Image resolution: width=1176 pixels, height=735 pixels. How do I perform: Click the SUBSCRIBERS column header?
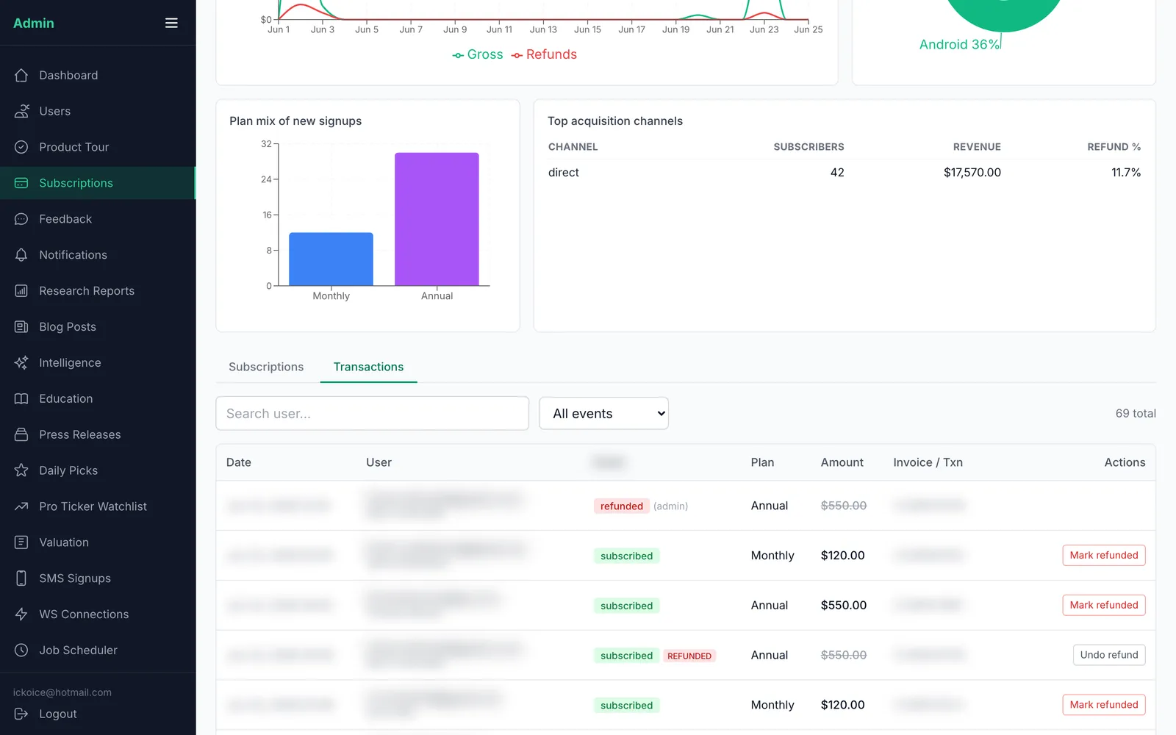tap(808, 147)
